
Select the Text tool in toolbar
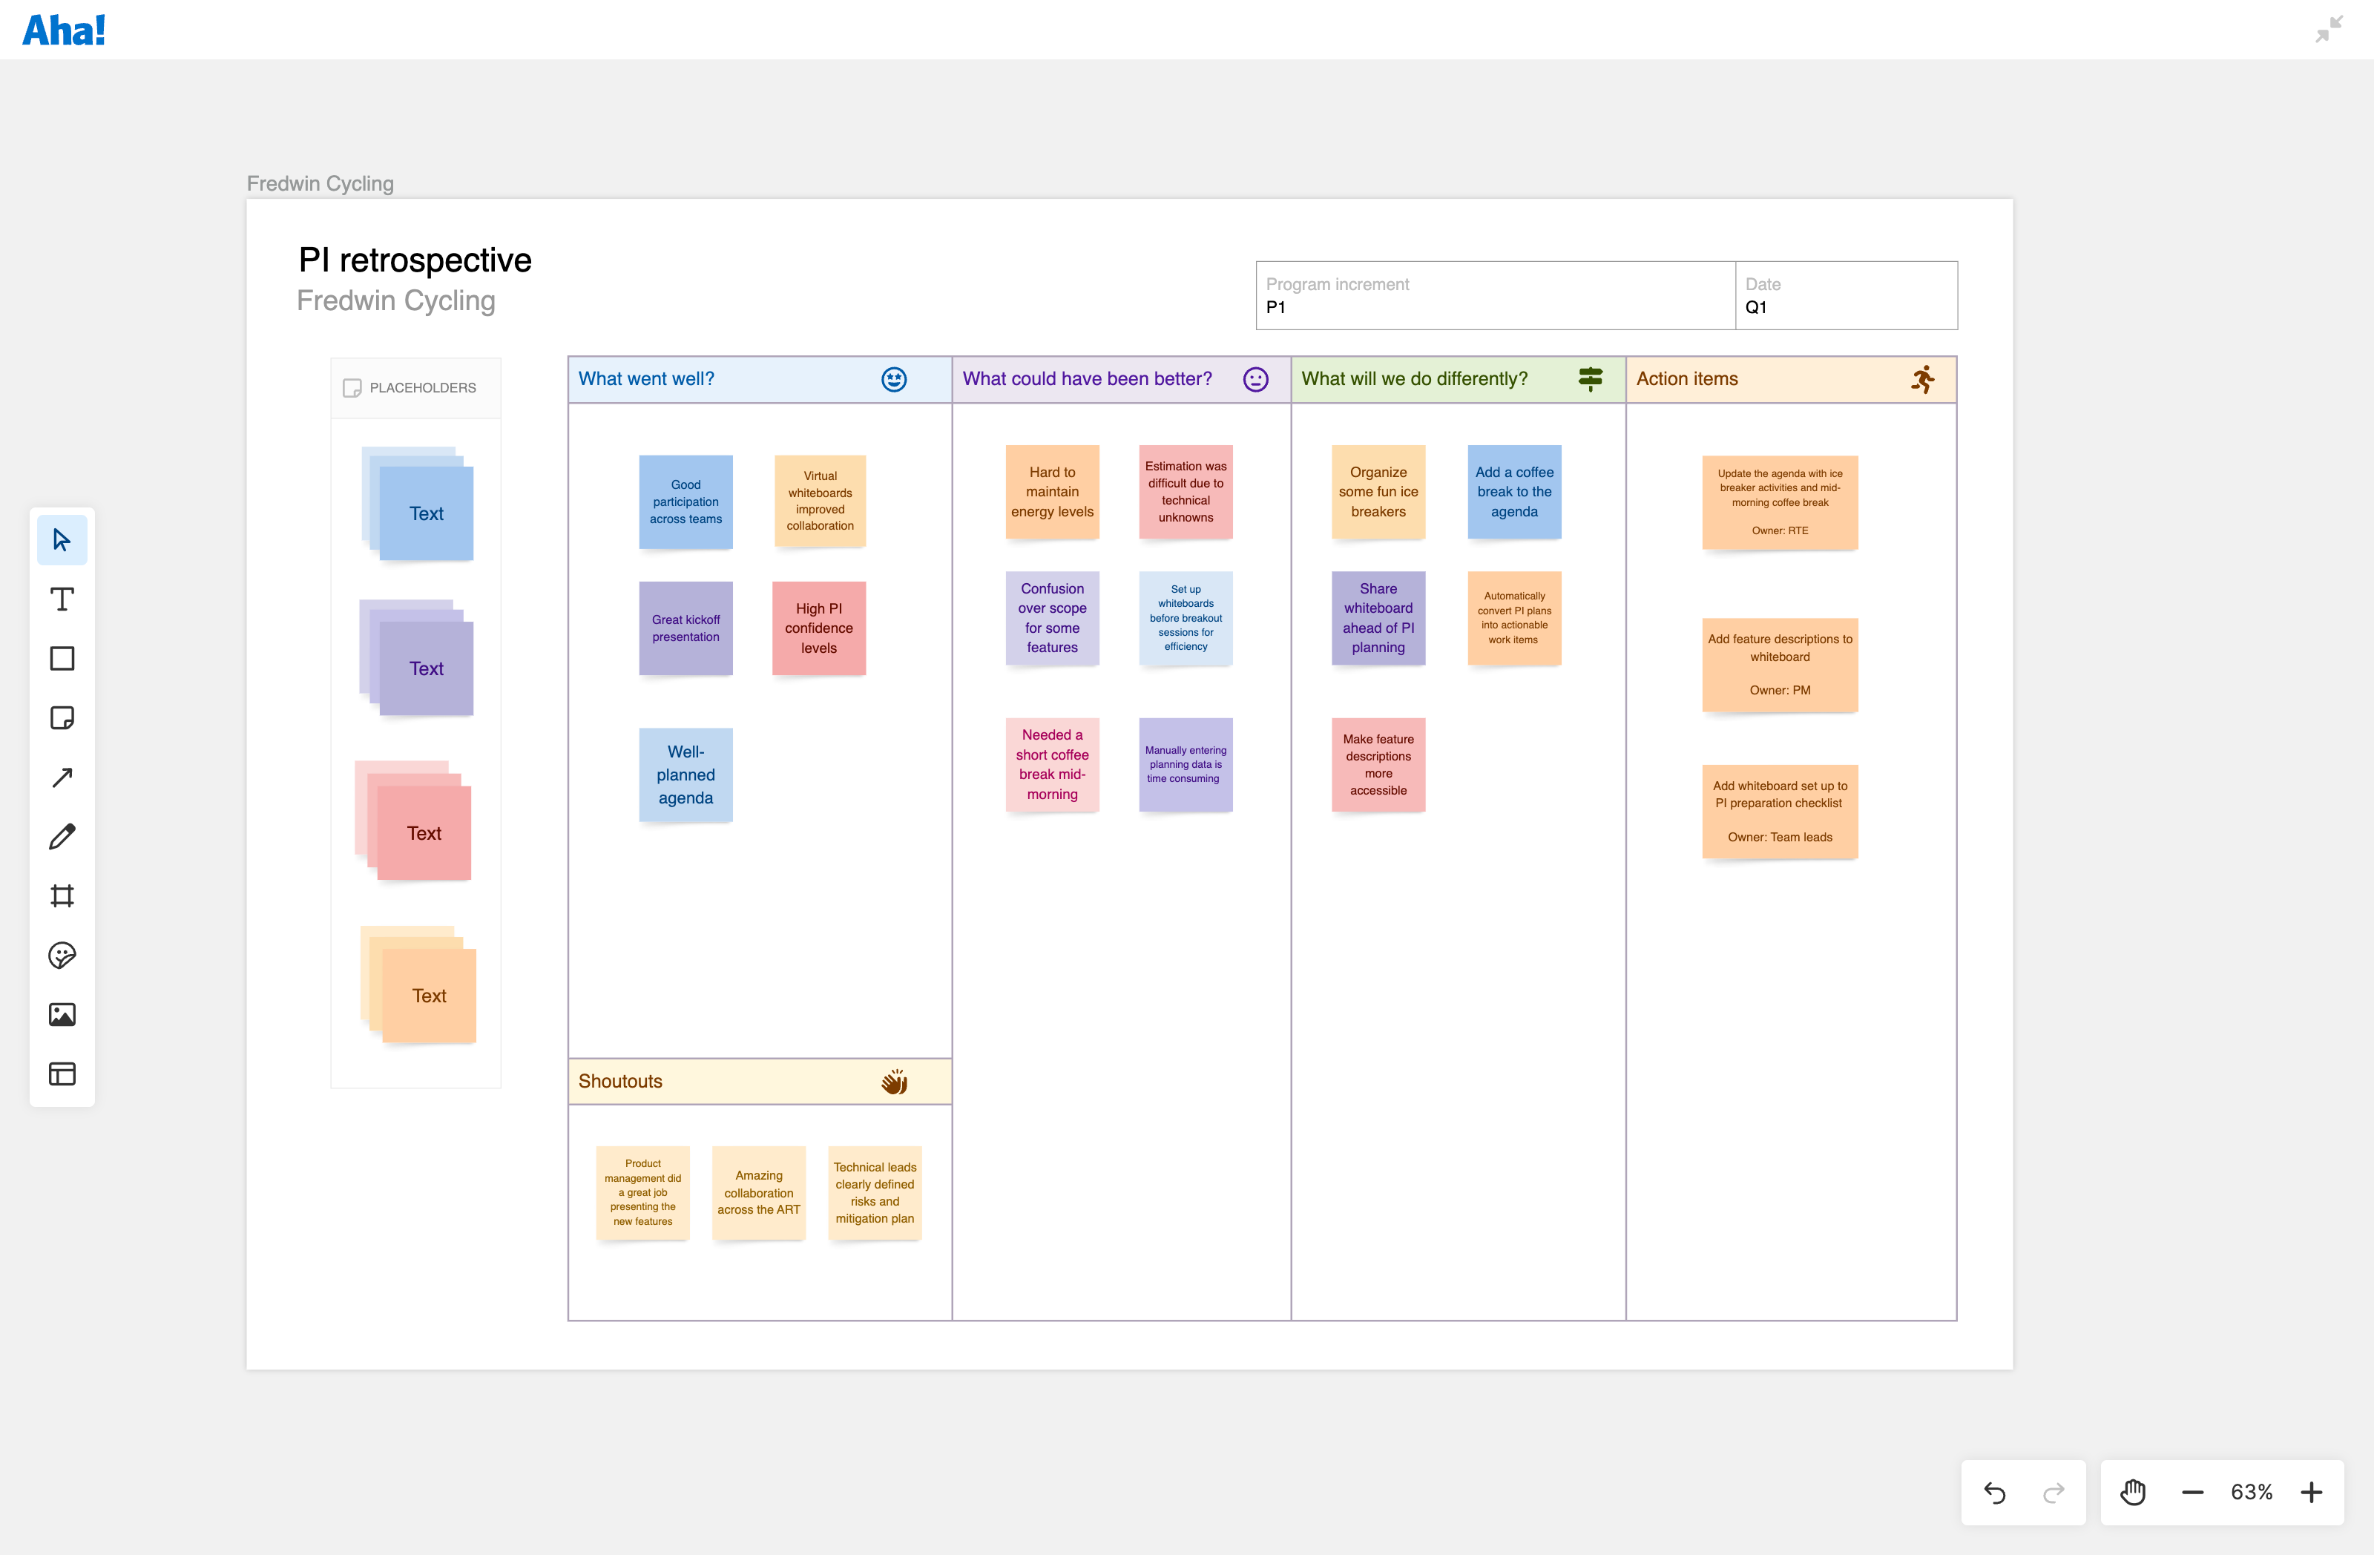click(x=62, y=599)
